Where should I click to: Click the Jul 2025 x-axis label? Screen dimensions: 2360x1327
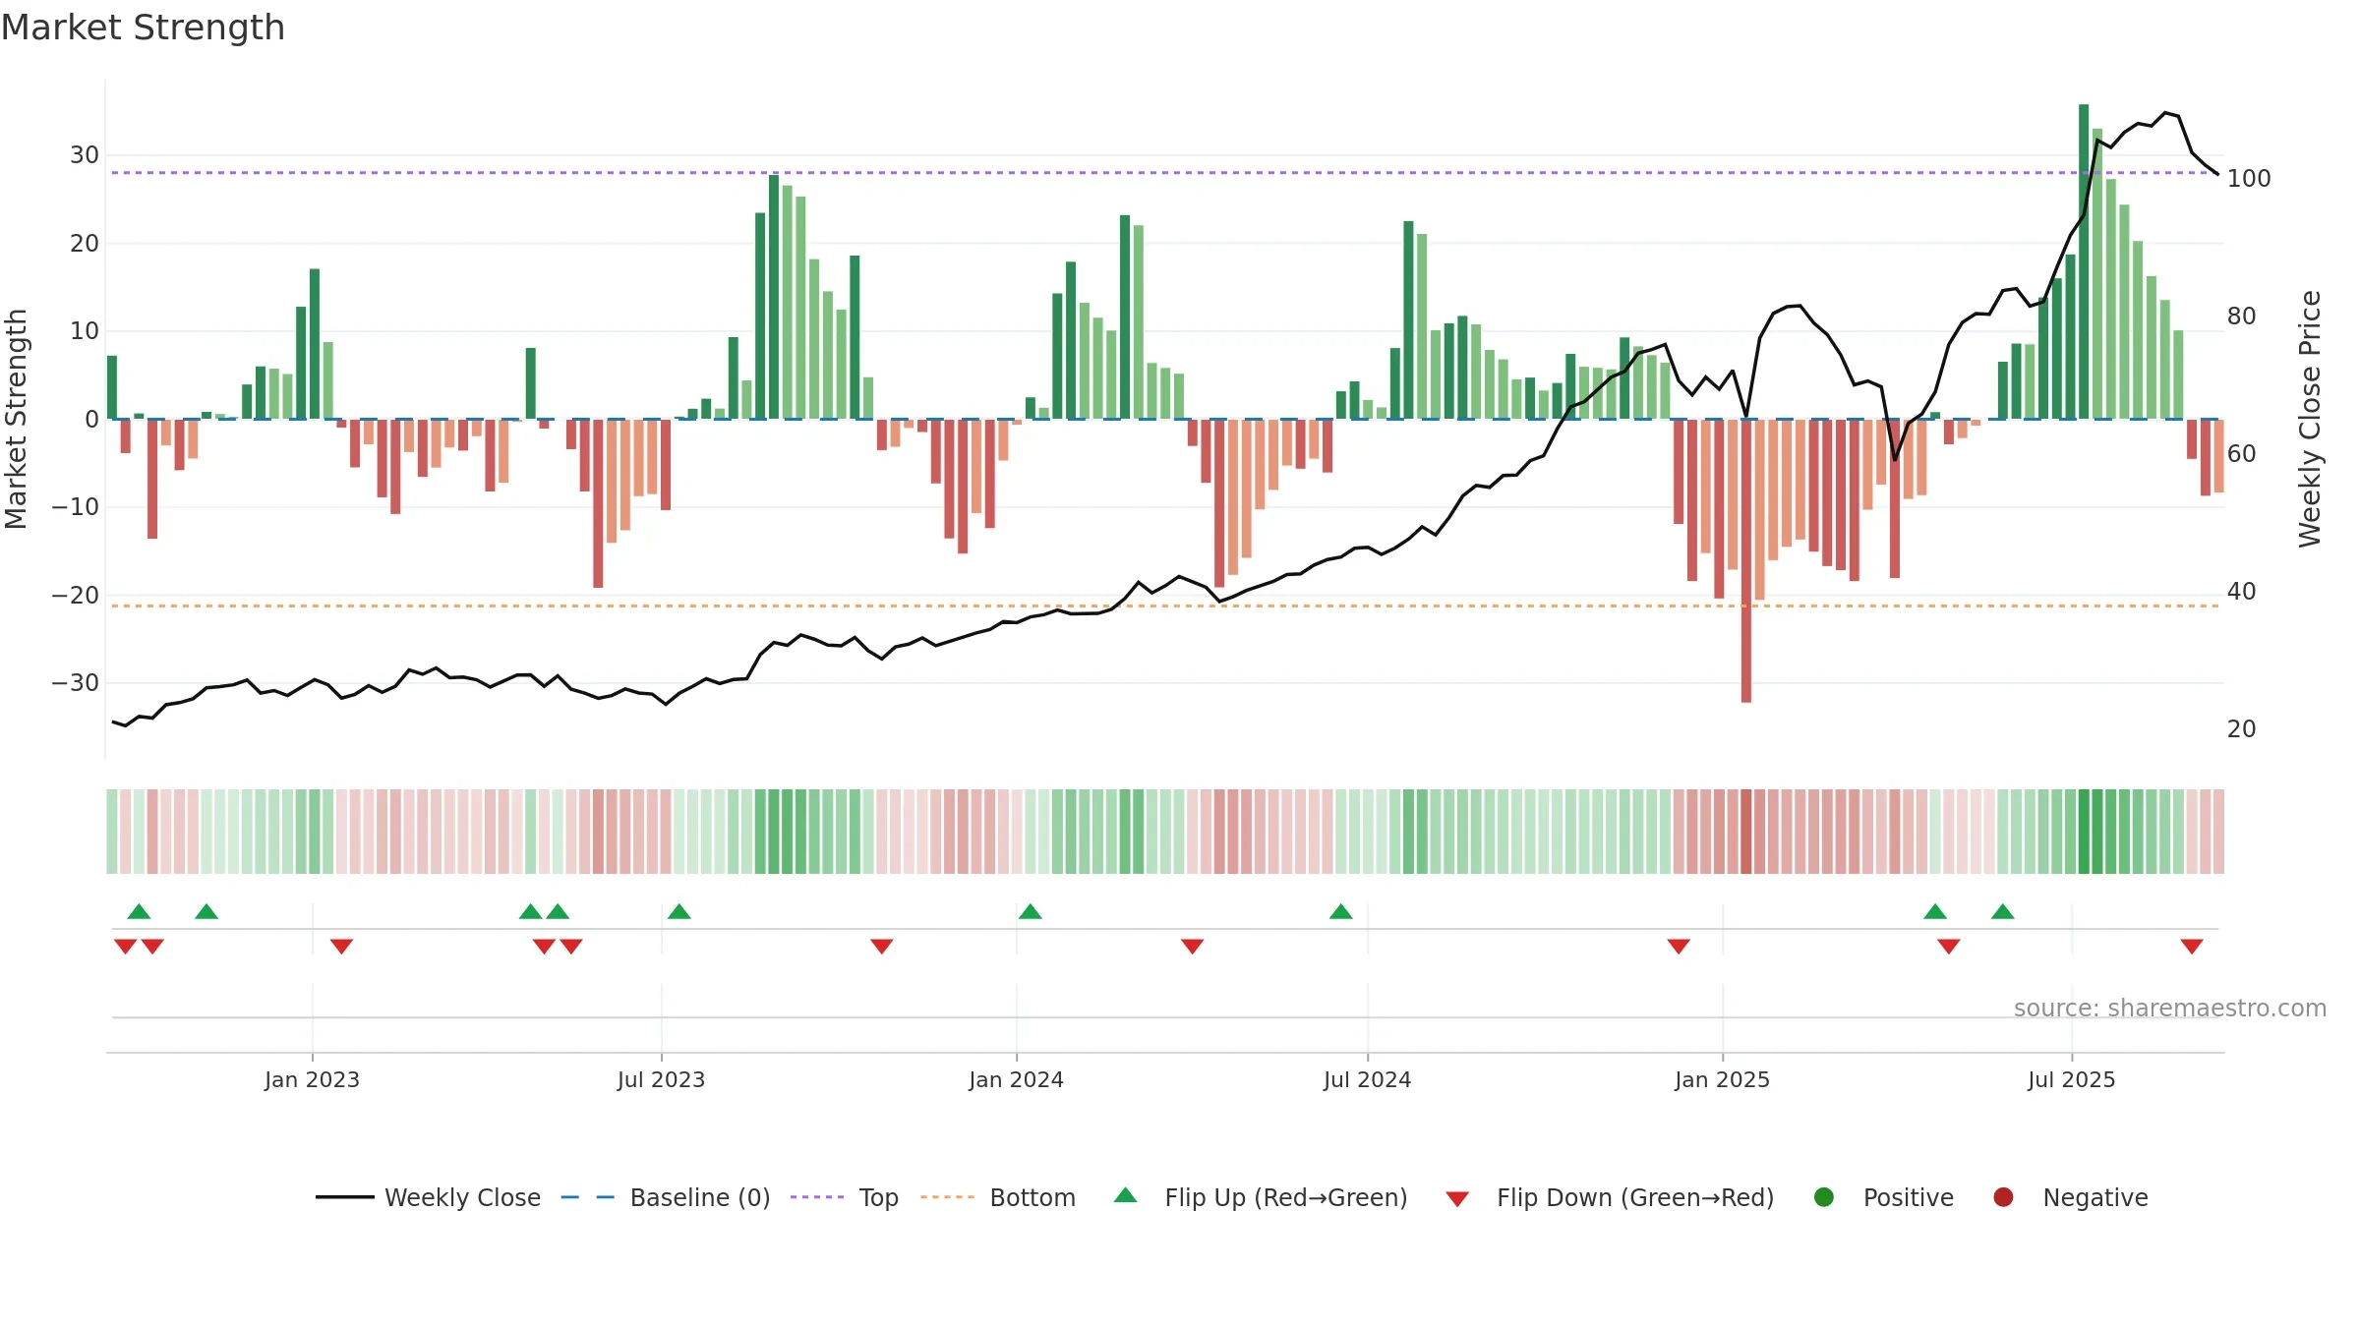2071,1079
